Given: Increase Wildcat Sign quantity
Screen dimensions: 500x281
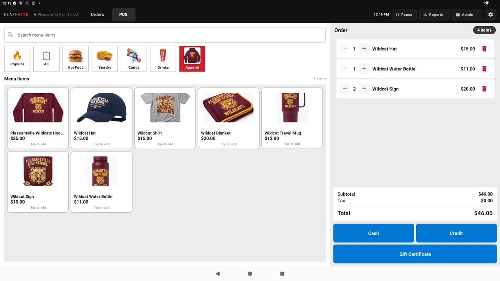Looking at the screenshot, I should [x=364, y=89].
